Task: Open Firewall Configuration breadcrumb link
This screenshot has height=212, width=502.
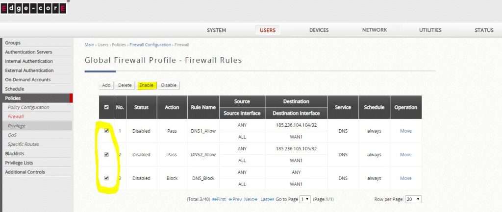Action: [x=150, y=45]
